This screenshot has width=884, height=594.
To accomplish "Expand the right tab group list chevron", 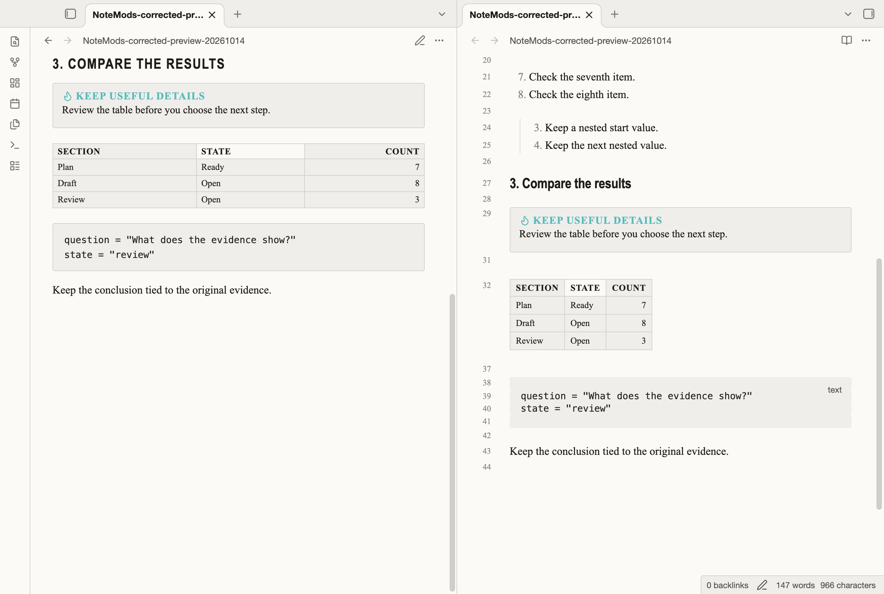I will 848,15.
